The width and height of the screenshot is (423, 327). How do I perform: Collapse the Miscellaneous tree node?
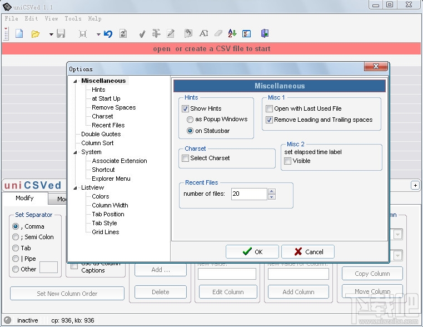75,81
